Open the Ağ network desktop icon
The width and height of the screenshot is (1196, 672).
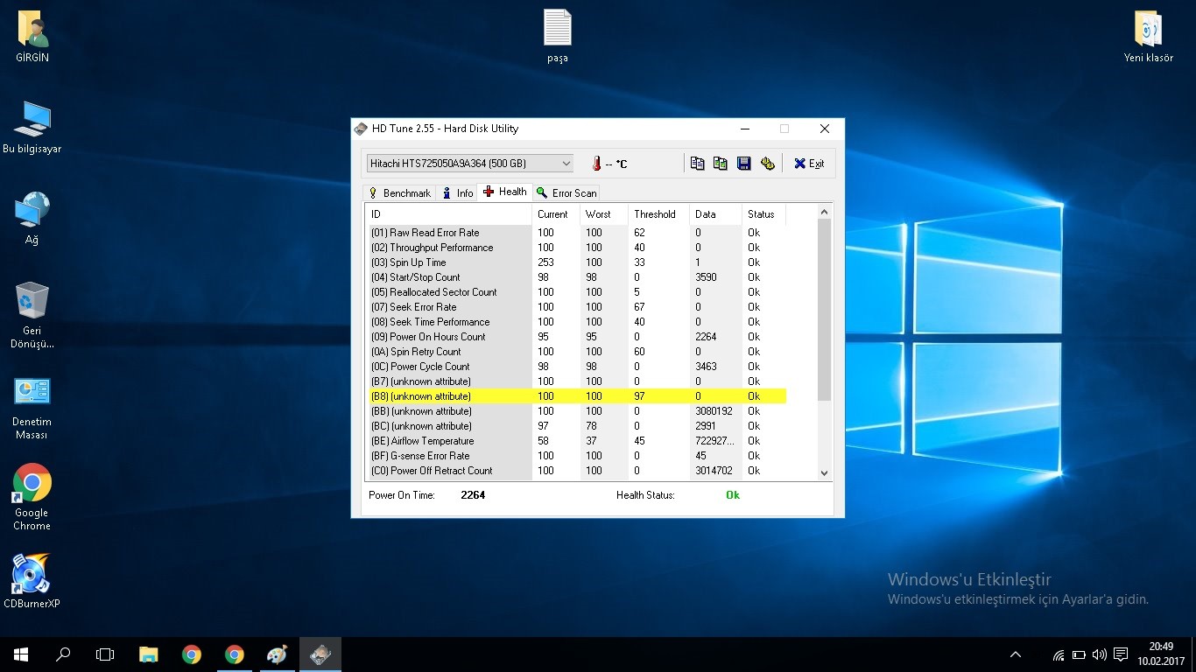click(x=32, y=219)
